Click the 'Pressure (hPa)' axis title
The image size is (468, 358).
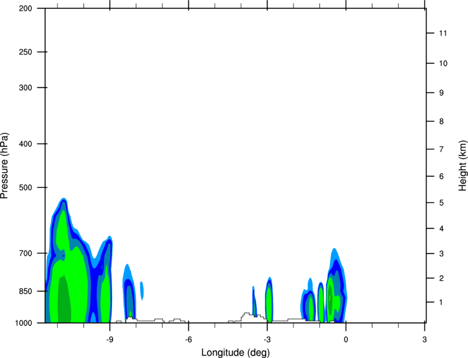[4, 166]
